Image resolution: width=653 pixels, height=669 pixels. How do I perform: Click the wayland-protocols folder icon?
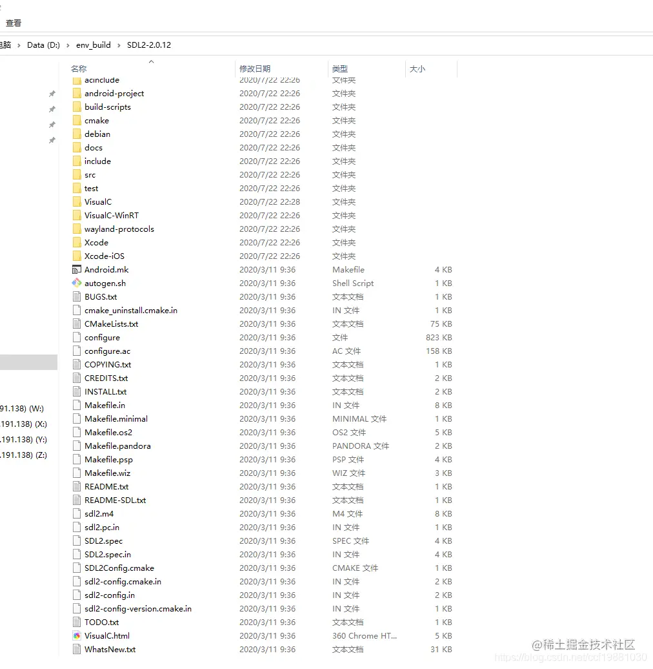pos(77,229)
